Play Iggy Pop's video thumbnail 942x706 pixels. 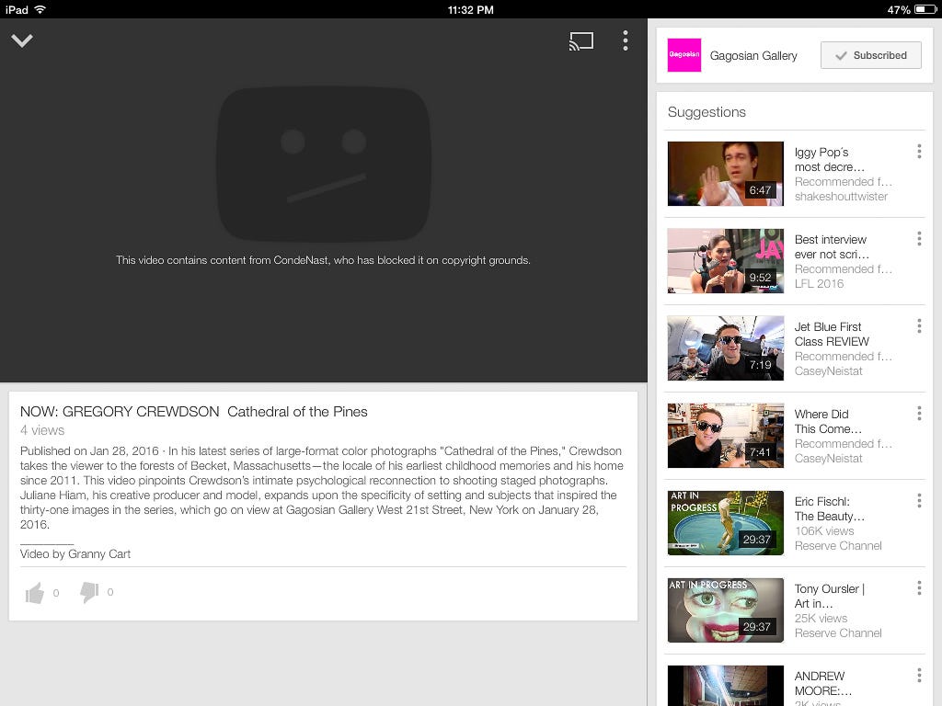(x=725, y=174)
